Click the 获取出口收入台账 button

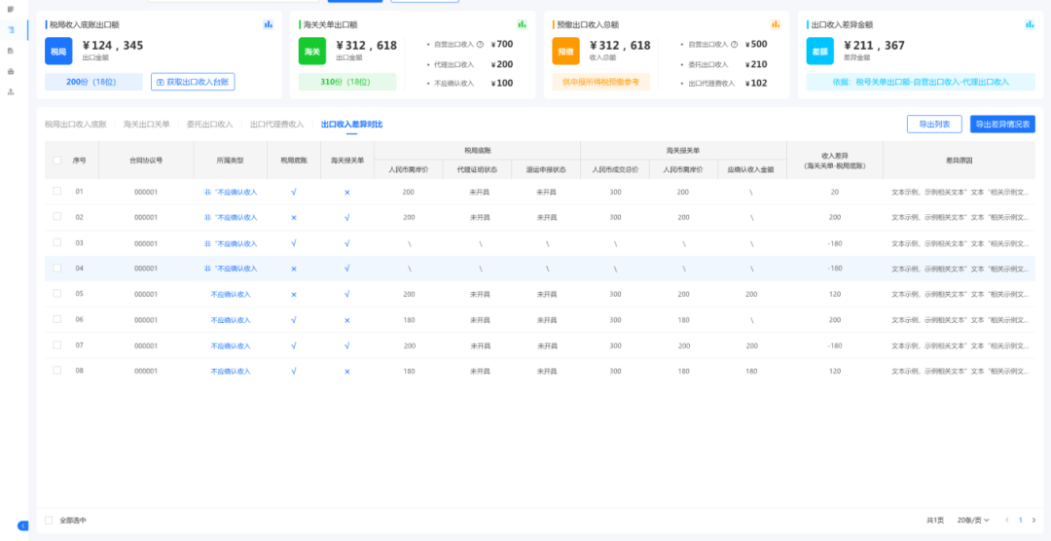click(x=193, y=82)
